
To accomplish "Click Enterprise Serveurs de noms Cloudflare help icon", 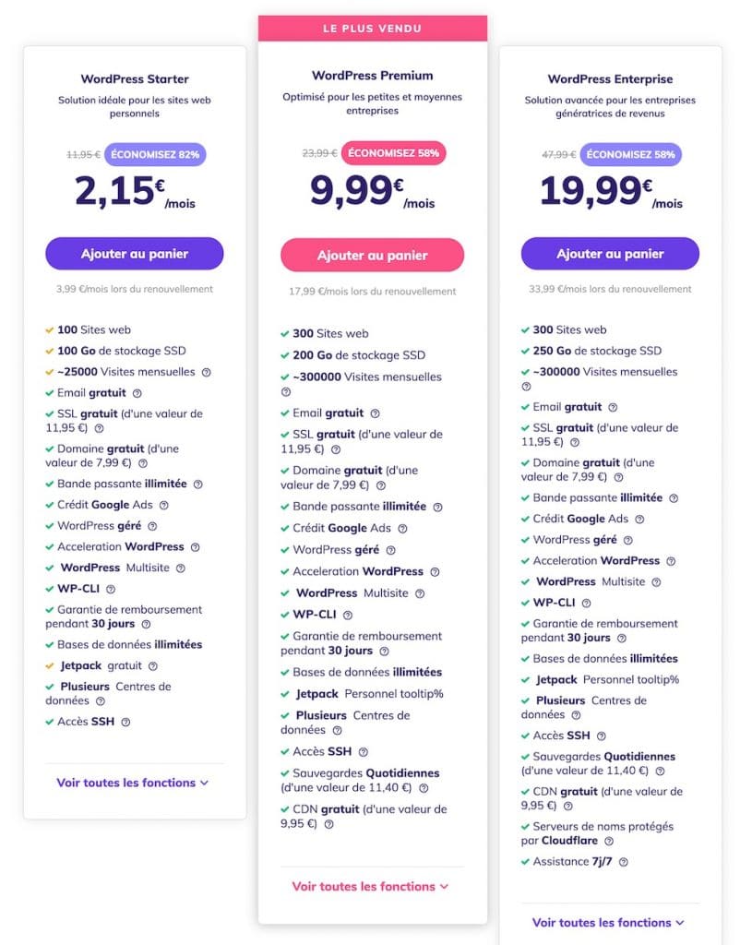I will pos(609,842).
